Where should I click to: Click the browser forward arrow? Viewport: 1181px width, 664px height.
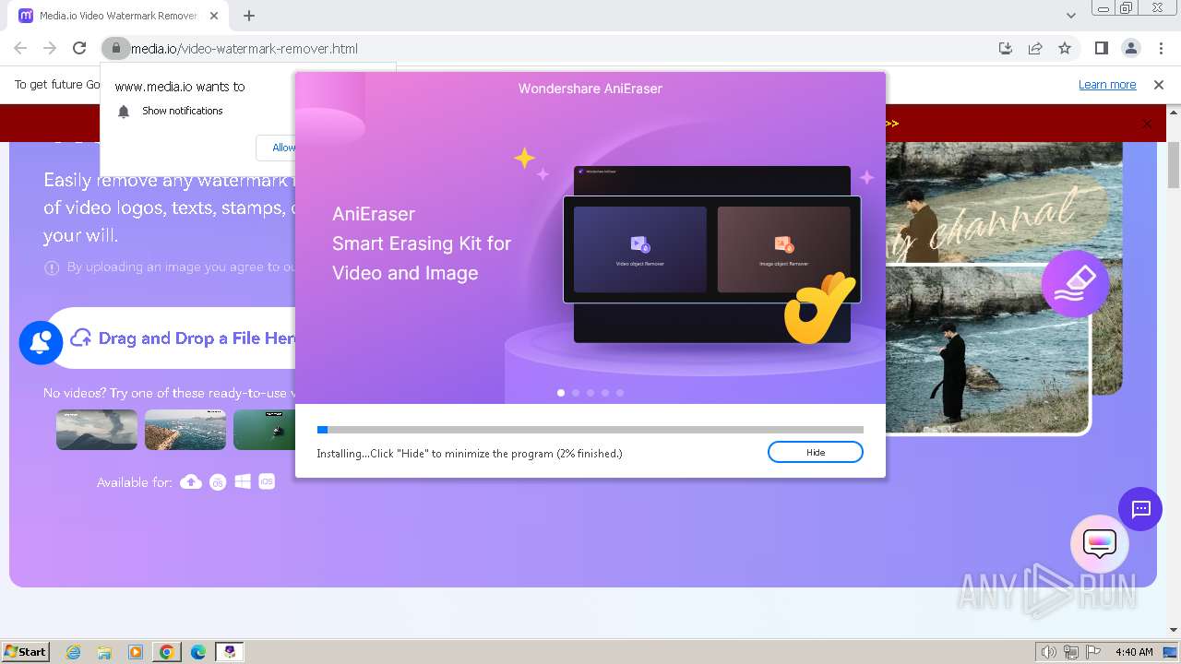tap(50, 48)
